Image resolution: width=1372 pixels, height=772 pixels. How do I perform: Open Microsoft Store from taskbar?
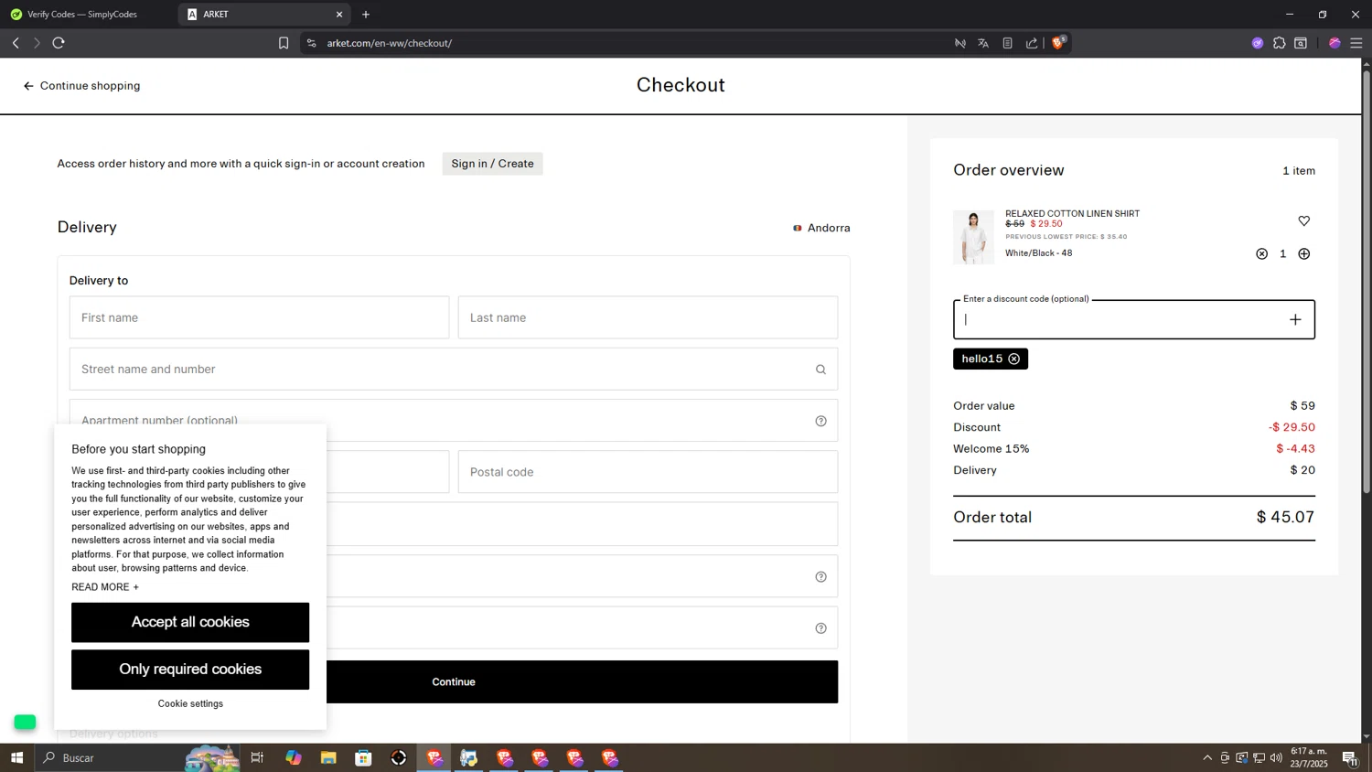click(363, 757)
